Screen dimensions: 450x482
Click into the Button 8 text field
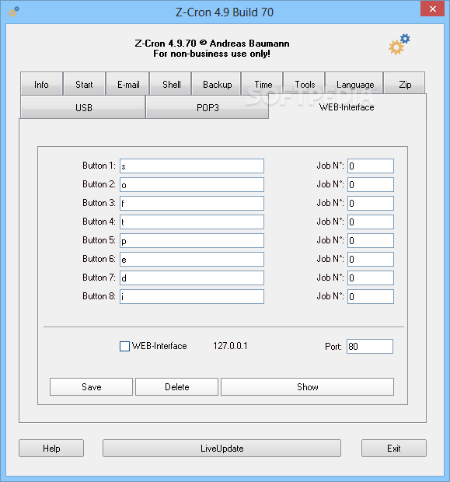(x=192, y=297)
